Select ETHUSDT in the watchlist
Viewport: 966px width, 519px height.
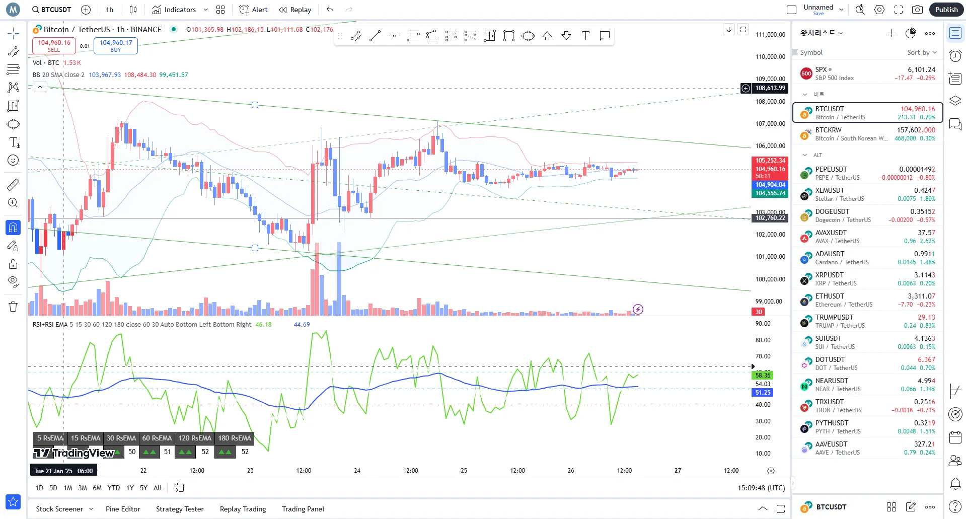[868, 300]
